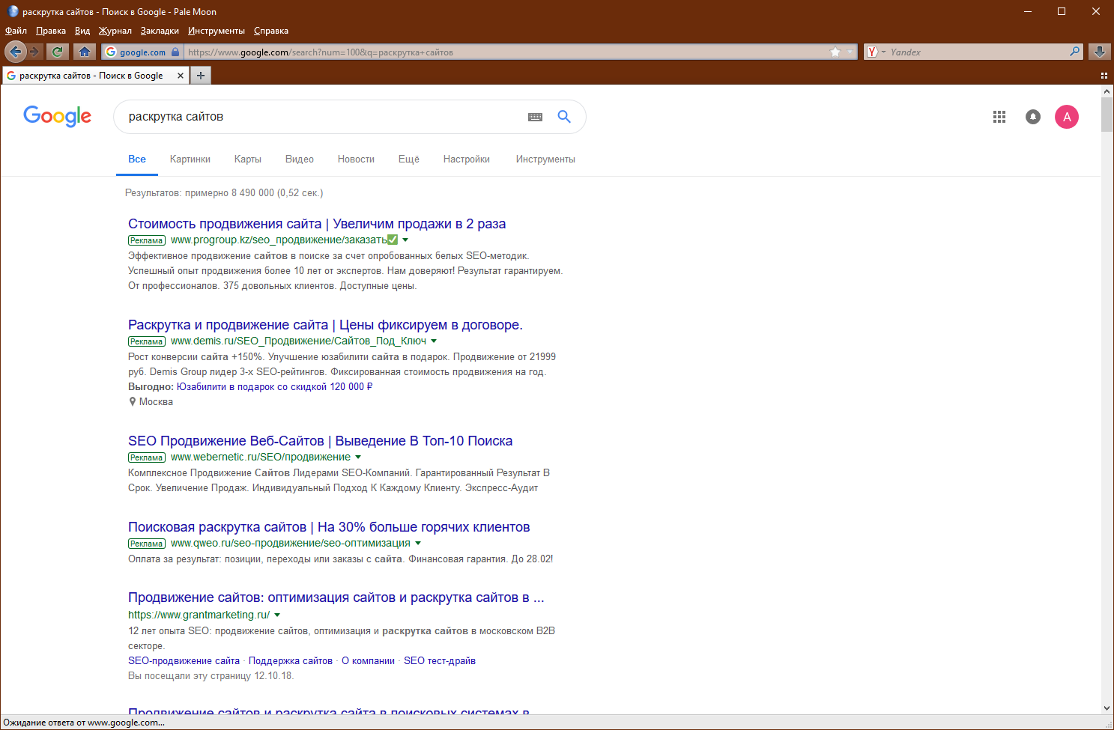The height and width of the screenshot is (730, 1114).
Task: Open 'Поисковая раскрутка сайтов' ad link
Action: click(329, 527)
